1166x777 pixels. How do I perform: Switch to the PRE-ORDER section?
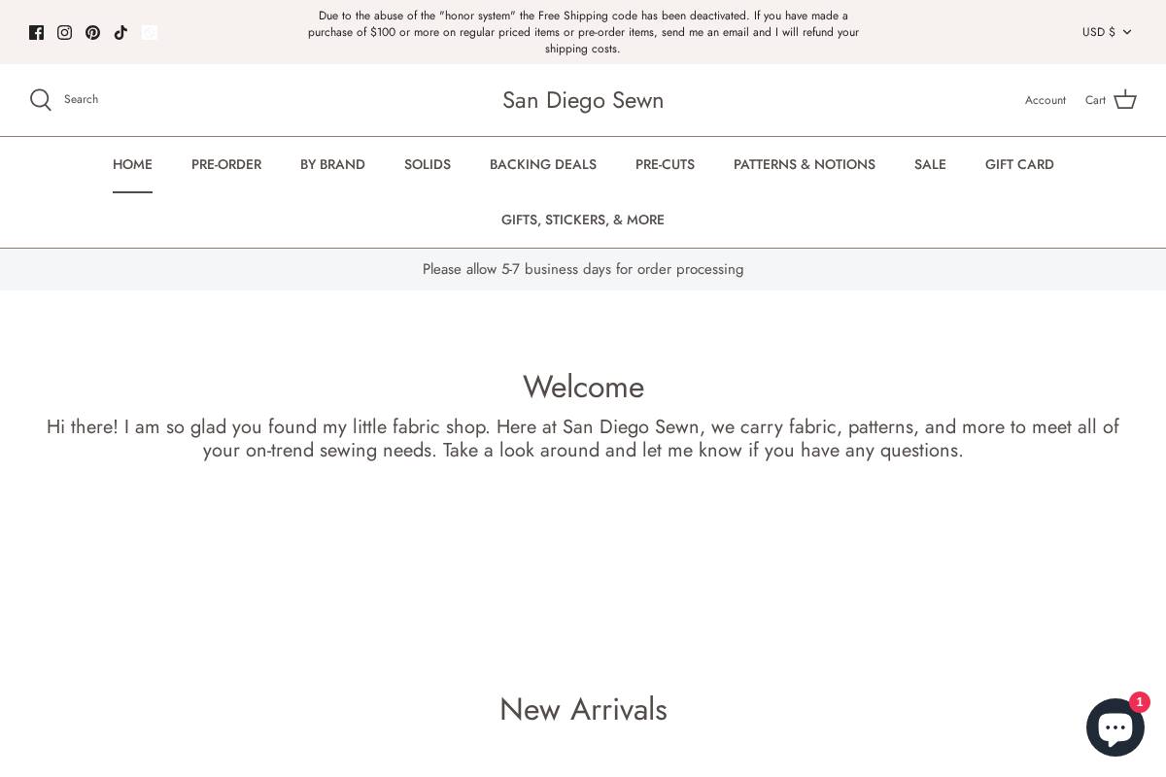tap(226, 164)
